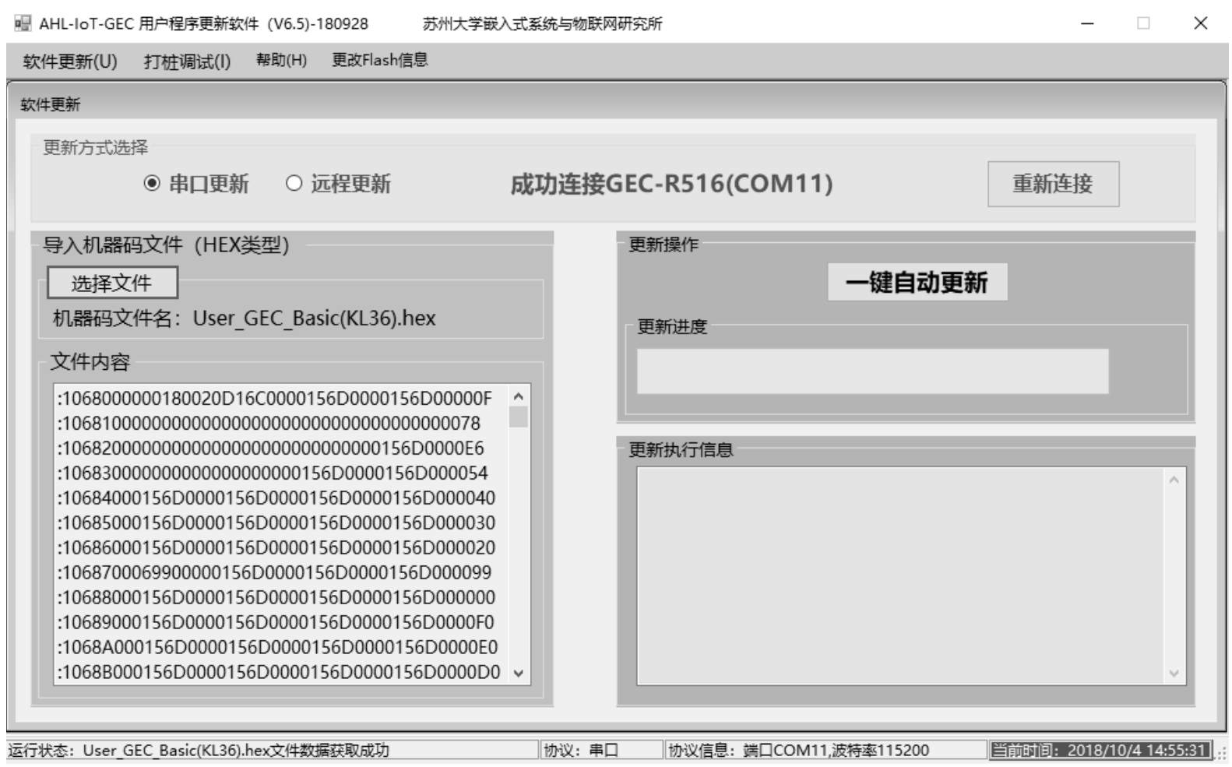
Task: Click the hex line starting with :10686000
Action: (276, 548)
